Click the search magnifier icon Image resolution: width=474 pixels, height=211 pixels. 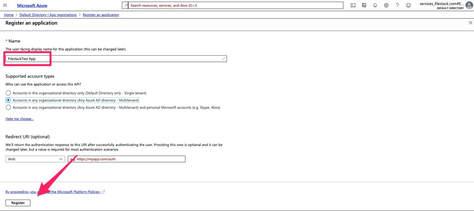pyautogui.click(x=126, y=5)
